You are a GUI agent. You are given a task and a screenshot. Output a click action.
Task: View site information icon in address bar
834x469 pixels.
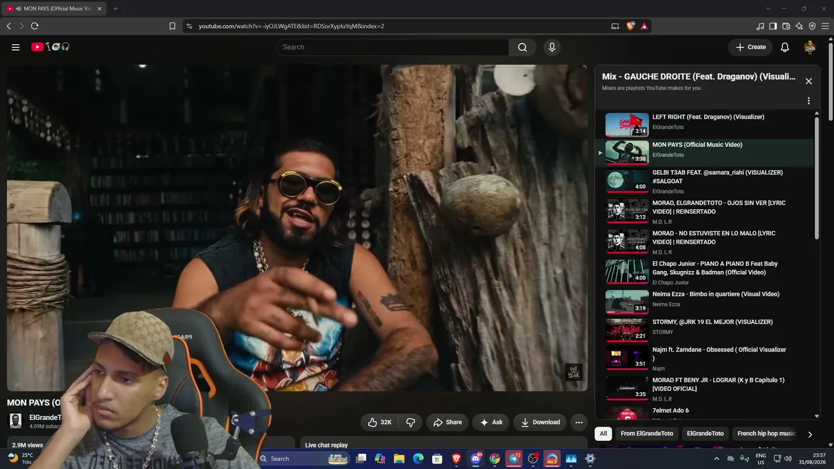pos(189,26)
